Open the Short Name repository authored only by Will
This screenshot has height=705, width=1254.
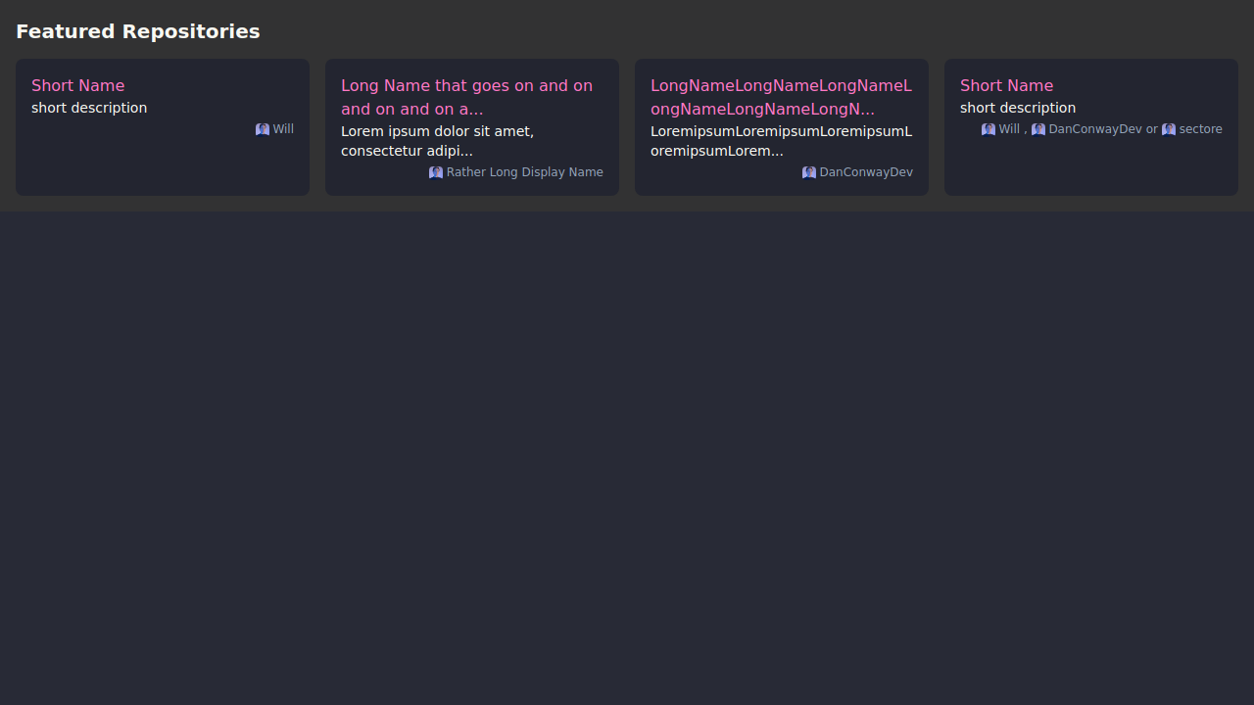pyautogui.click(x=78, y=85)
